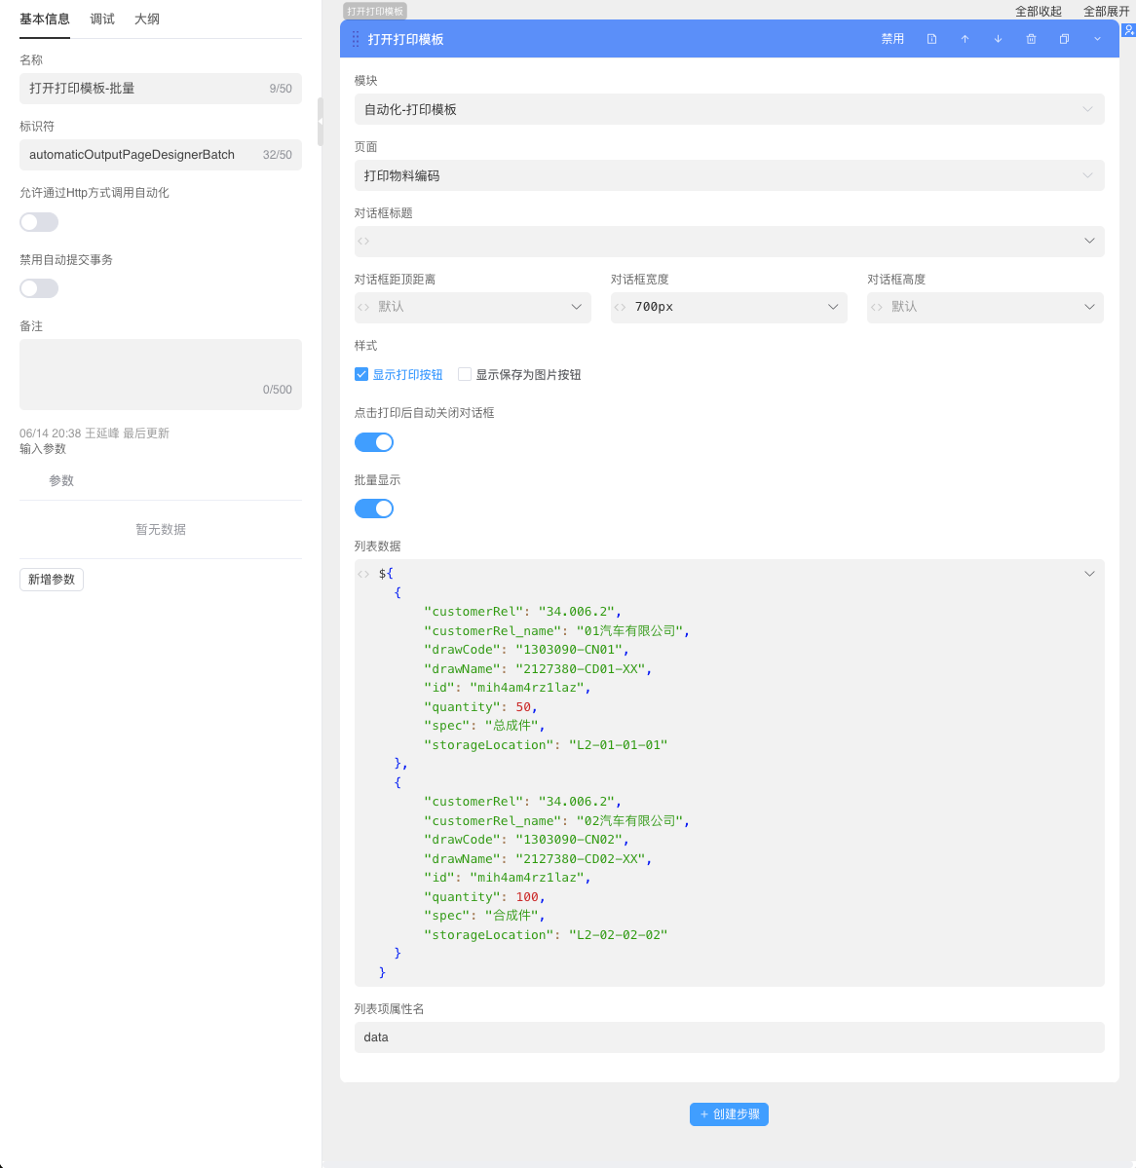The height and width of the screenshot is (1168, 1136).
Task: Check 显示保存为图片按钮 checkbox
Action: click(x=465, y=374)
